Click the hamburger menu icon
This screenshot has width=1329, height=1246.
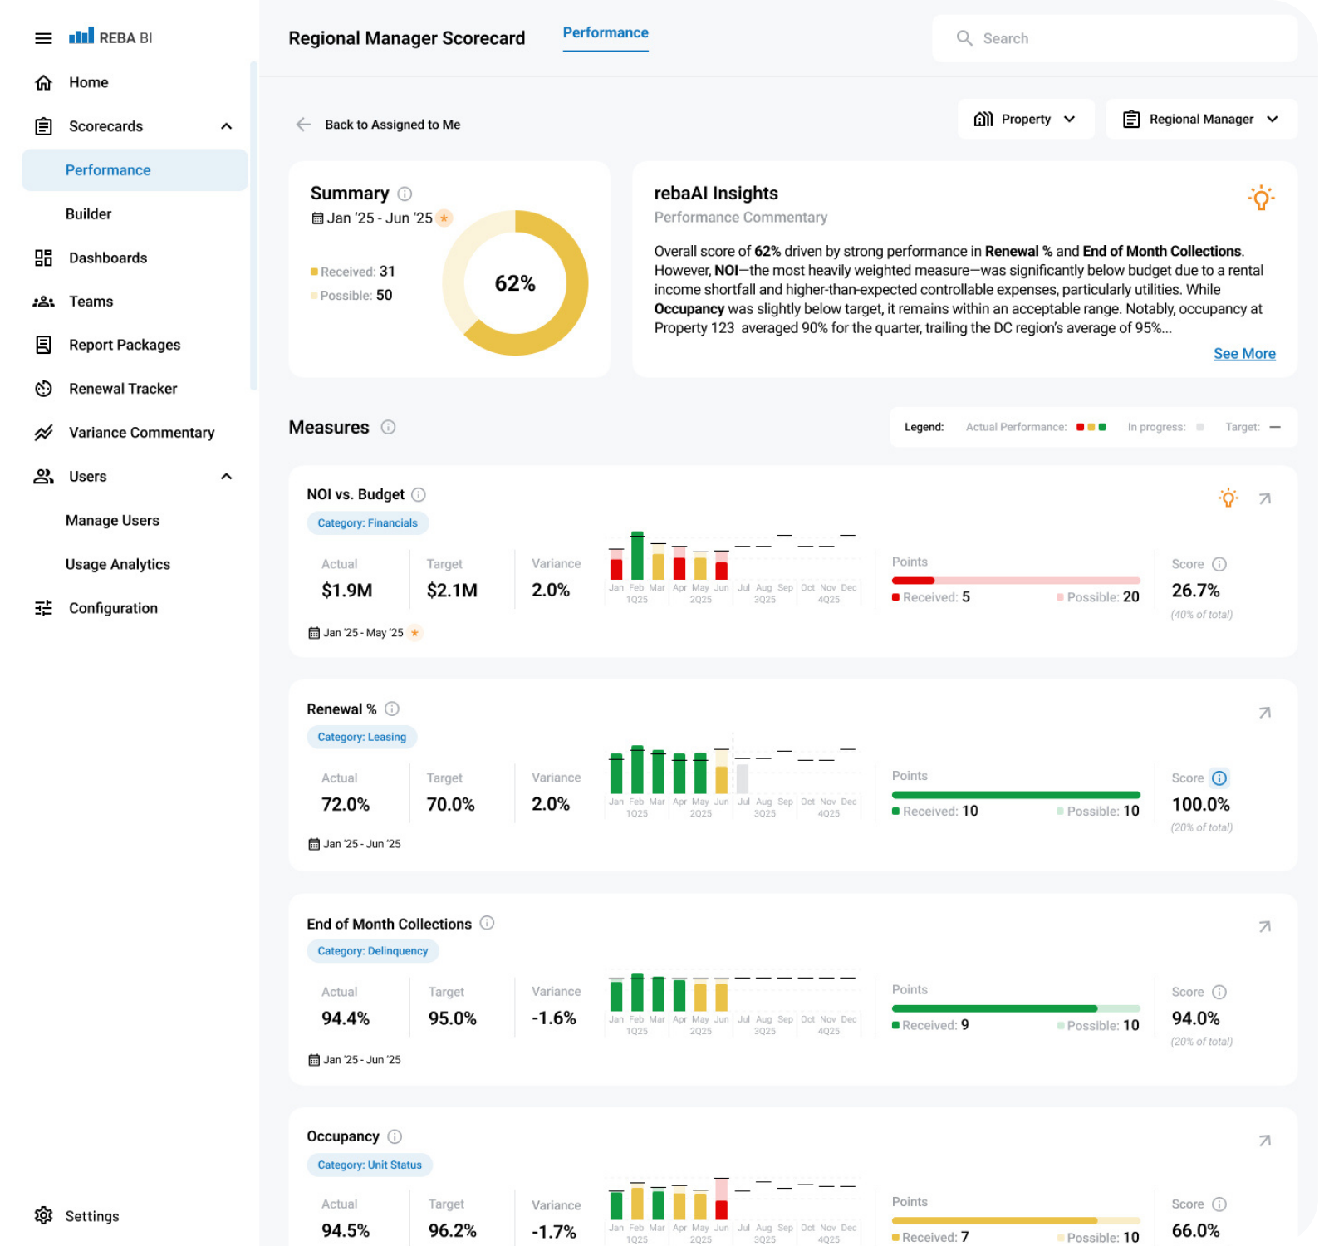(43, 38)
